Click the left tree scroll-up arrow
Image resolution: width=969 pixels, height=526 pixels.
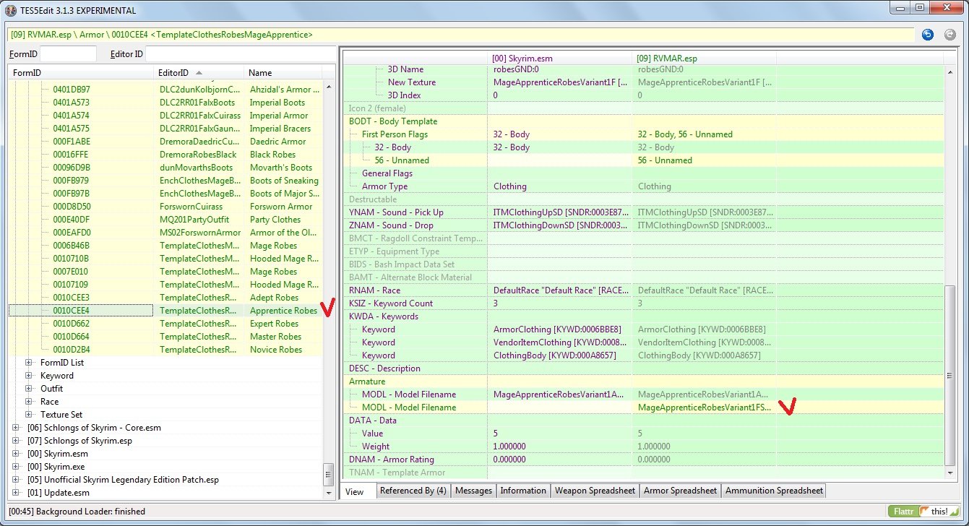(329, 86)
